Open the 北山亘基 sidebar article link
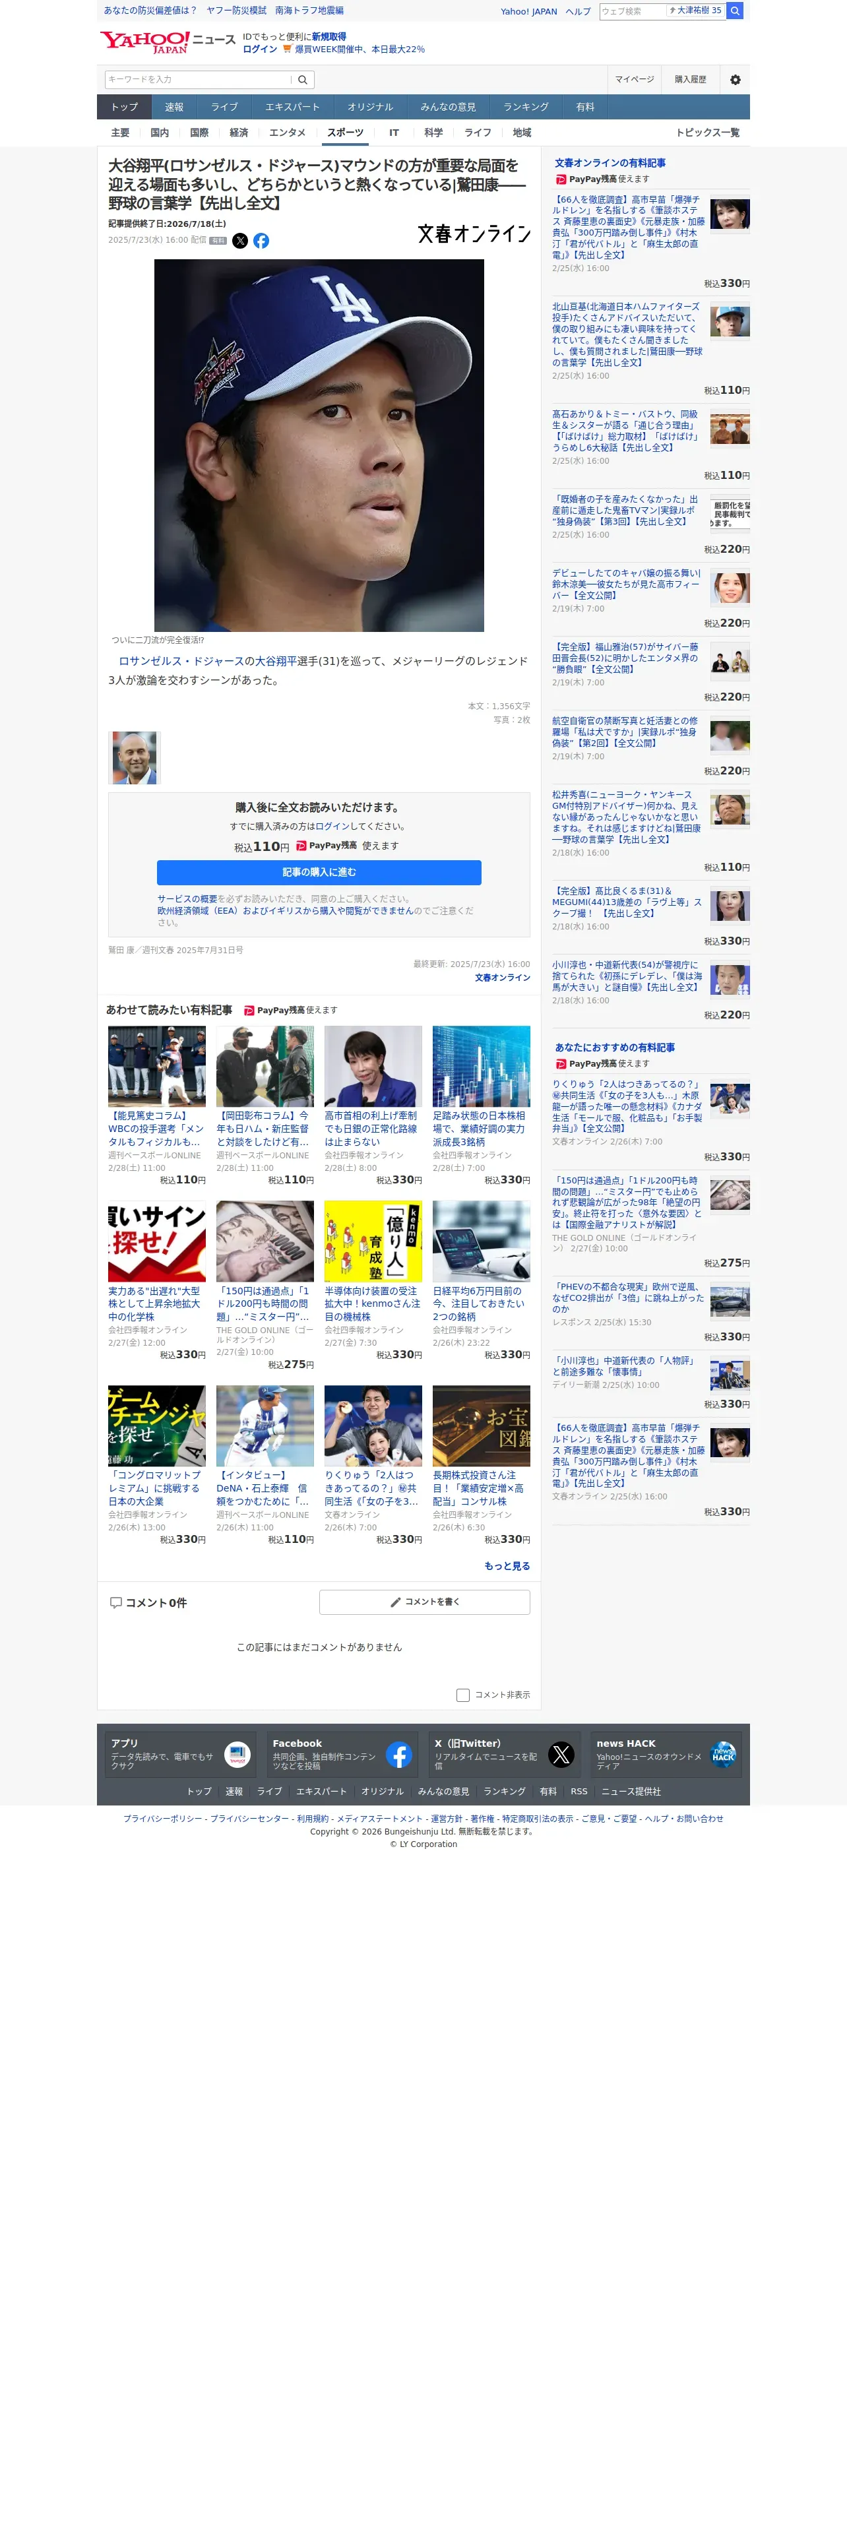Image resolution: width=847 pixels, height=2541 pixels. 626,334
